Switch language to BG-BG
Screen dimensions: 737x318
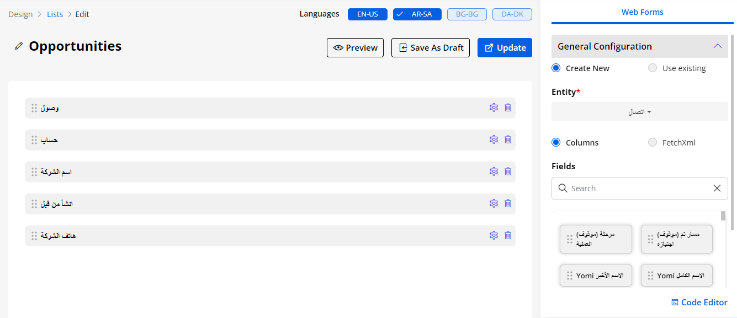466,14
